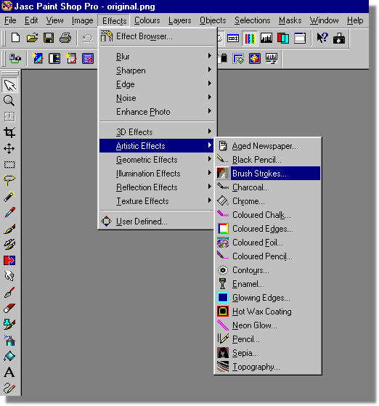The height and width of the screenshot is (406, 379).
Task: Choose Neon Glow effect
Action: pos(268,325)
